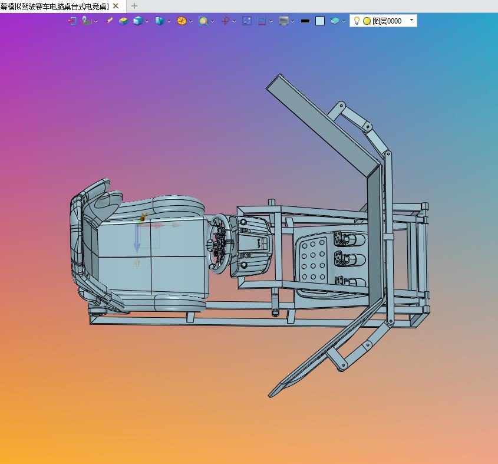Open the zoom tool dropdown arrow

pyautogui.click(x=212, y=21)
